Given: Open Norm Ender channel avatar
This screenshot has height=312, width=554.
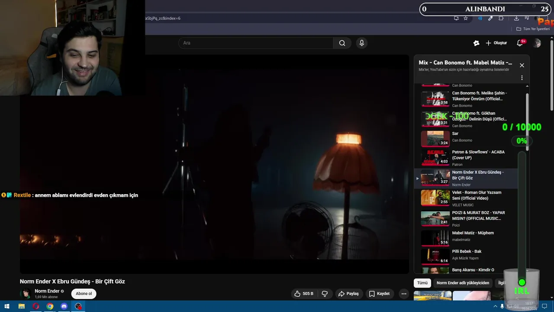Looking at the screenshot, I should [x=26, y=294].
